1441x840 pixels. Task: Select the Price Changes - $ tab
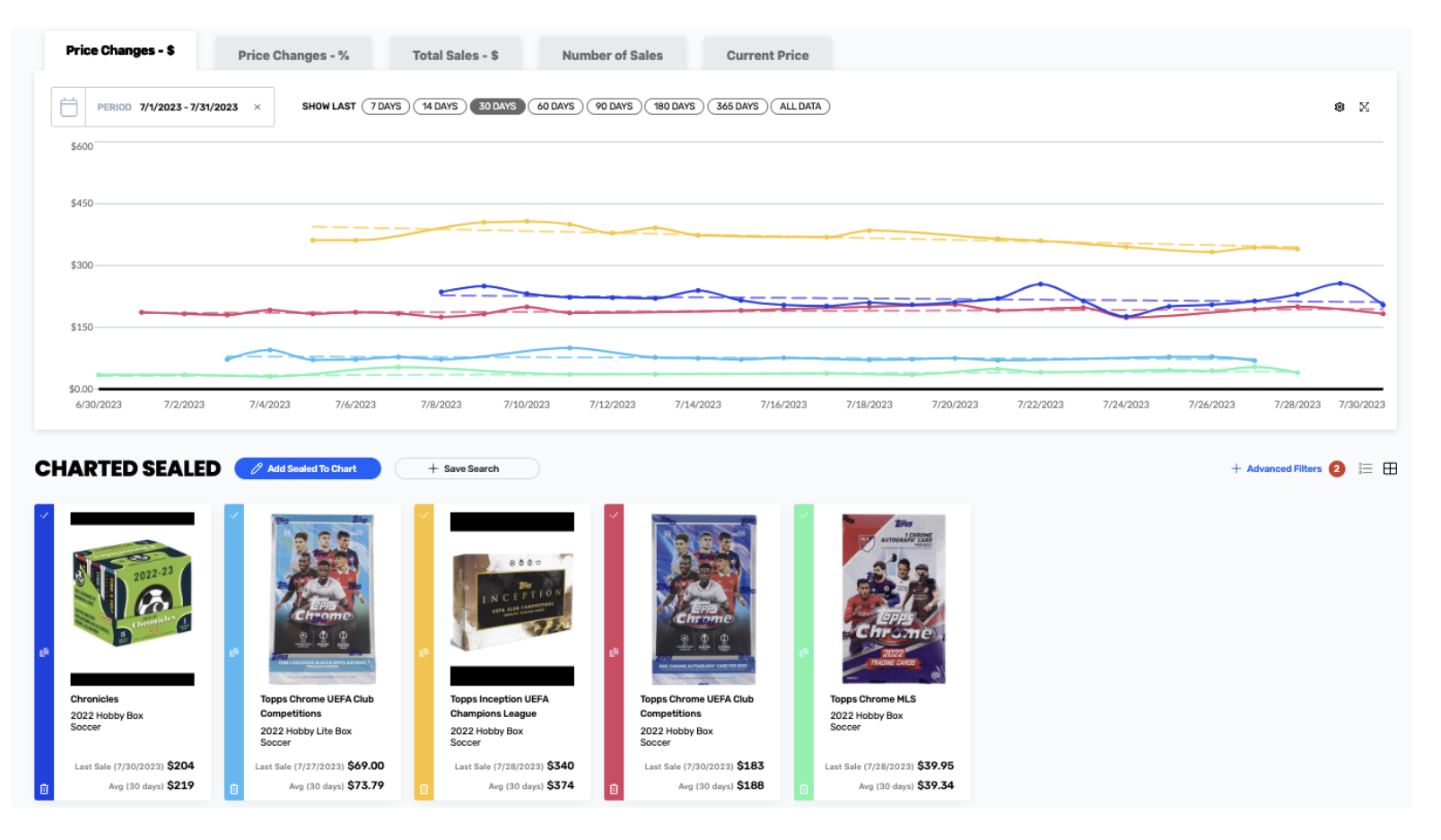pyautogui.click(x=120, y=51)
